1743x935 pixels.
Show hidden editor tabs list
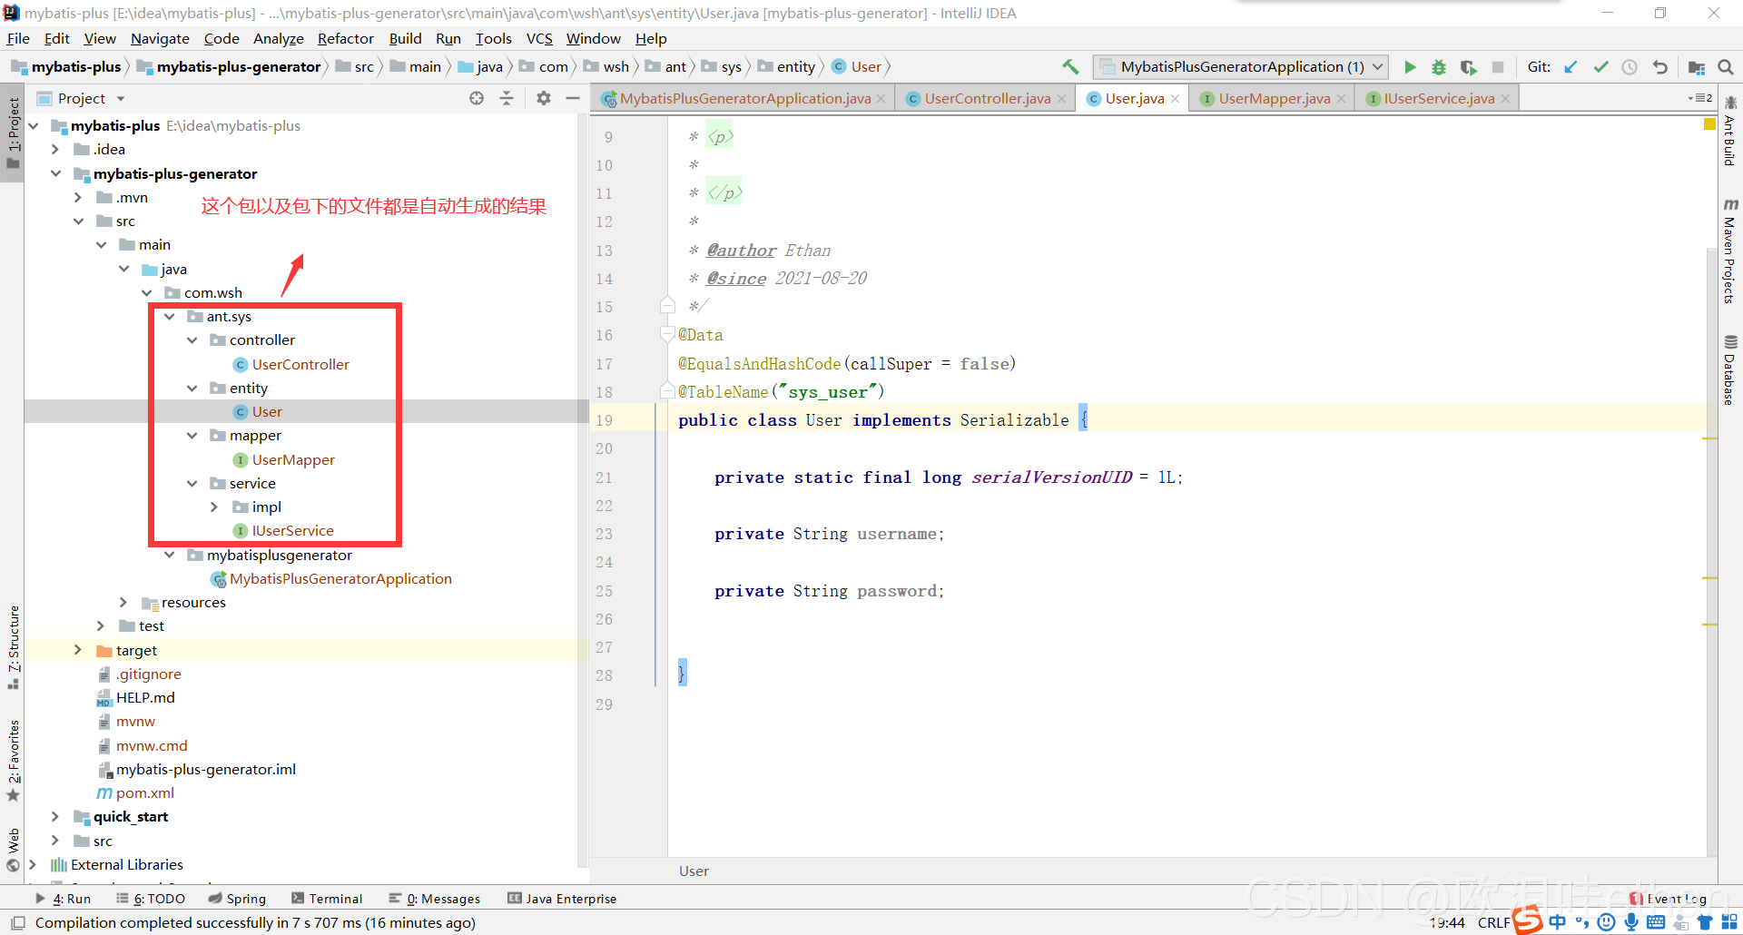point(1699,98)
